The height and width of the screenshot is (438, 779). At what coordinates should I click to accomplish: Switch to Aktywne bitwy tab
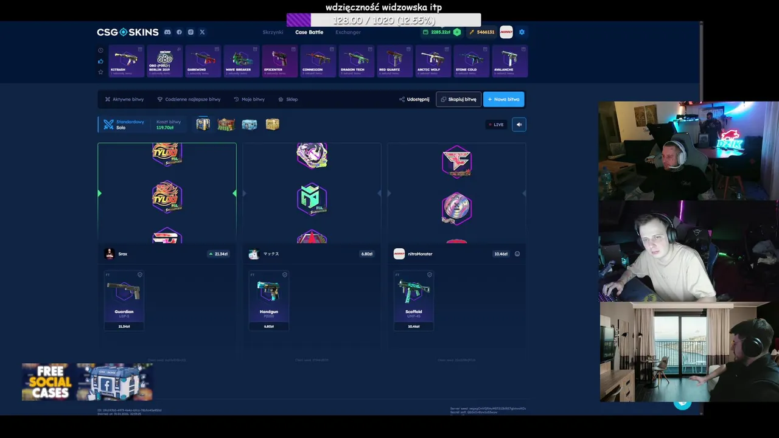point(124,99)
